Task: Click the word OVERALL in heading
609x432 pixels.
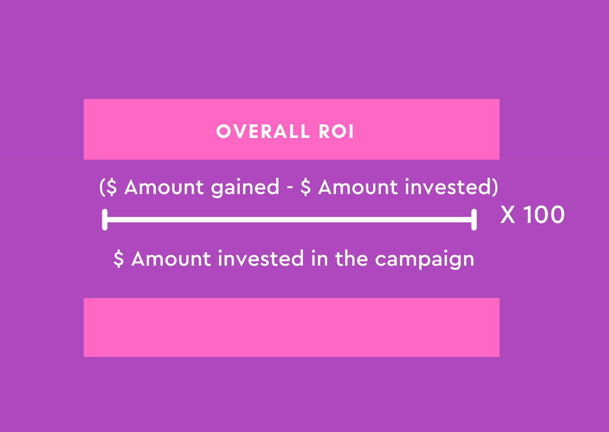Action: pos(263,132)
